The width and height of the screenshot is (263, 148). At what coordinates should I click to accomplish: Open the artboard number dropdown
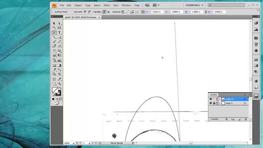(89, 143)
